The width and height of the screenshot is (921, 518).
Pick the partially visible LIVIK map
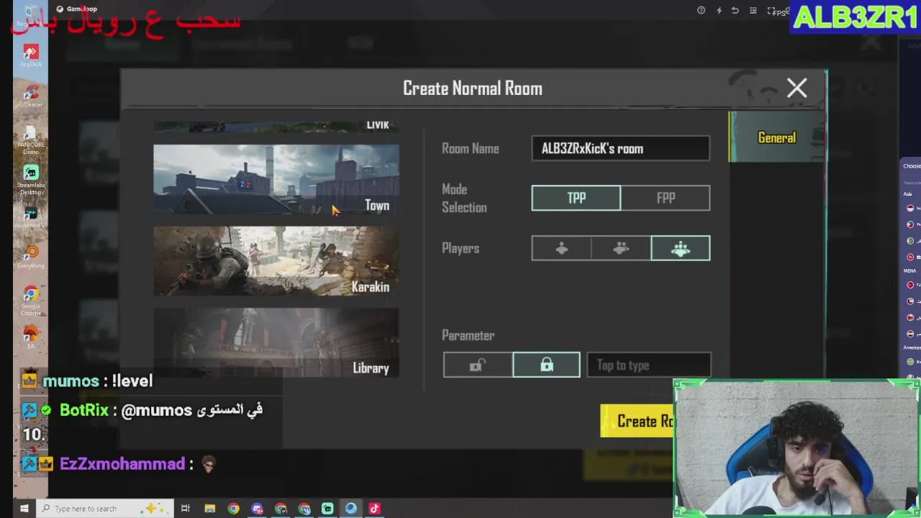pos(276,126)
